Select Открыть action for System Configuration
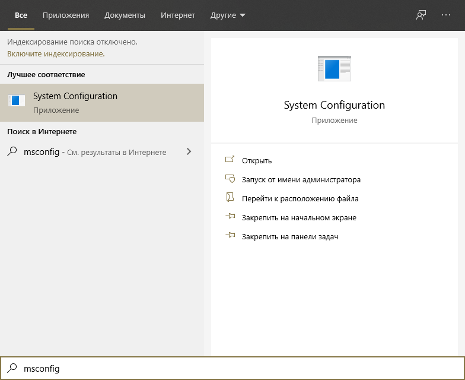The image size is (465, 380). (257, 160)
